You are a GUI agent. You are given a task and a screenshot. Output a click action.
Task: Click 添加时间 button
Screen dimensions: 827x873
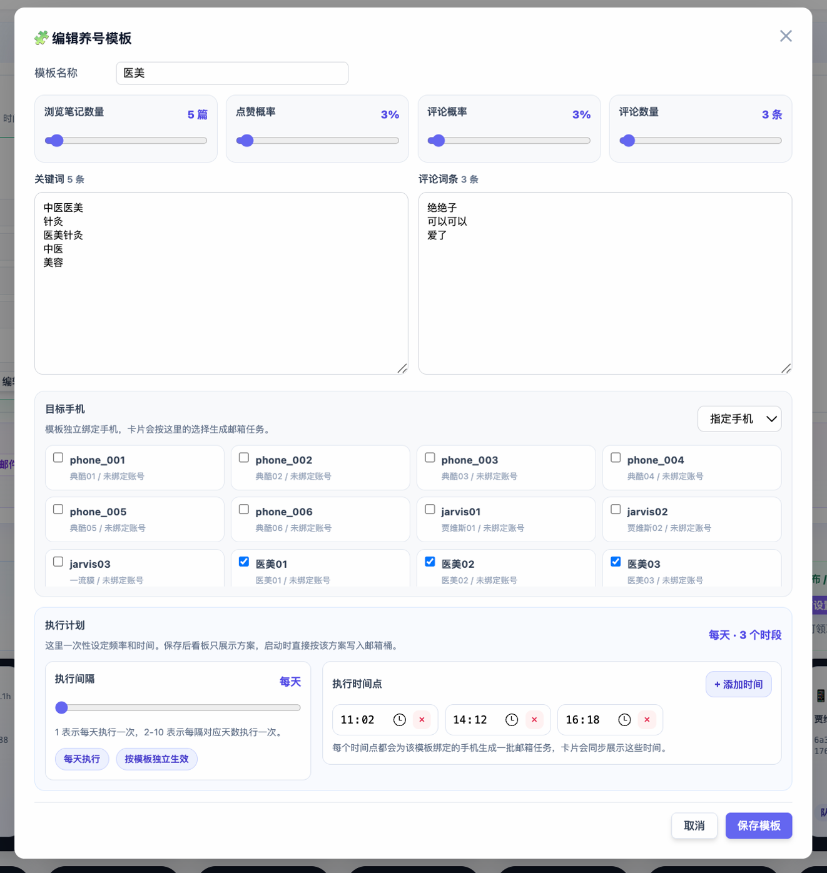coord(739,684)
